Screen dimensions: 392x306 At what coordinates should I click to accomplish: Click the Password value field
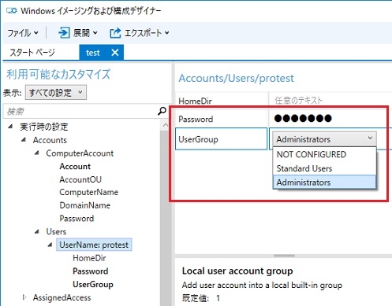click(330, 119)
